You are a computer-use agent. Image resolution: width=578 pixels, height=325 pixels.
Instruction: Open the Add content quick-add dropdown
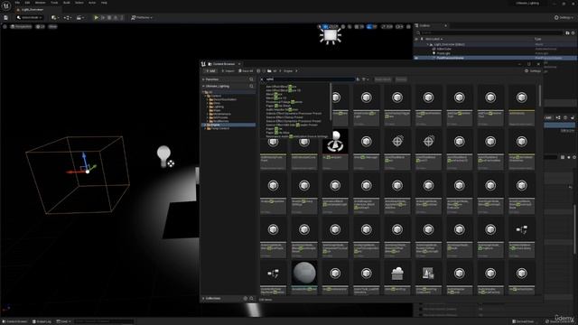55,18
